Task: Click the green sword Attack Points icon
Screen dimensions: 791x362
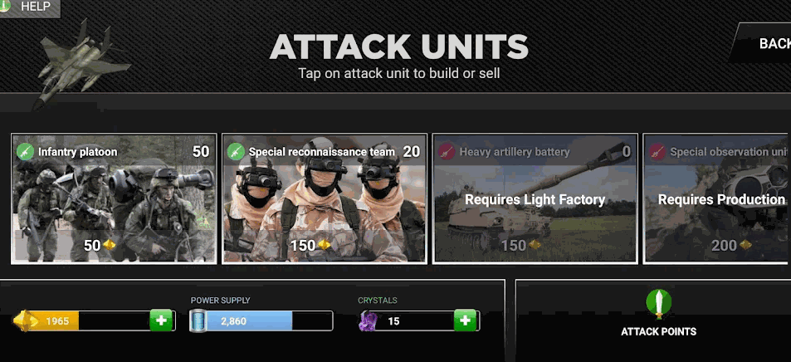Action: 659,304
